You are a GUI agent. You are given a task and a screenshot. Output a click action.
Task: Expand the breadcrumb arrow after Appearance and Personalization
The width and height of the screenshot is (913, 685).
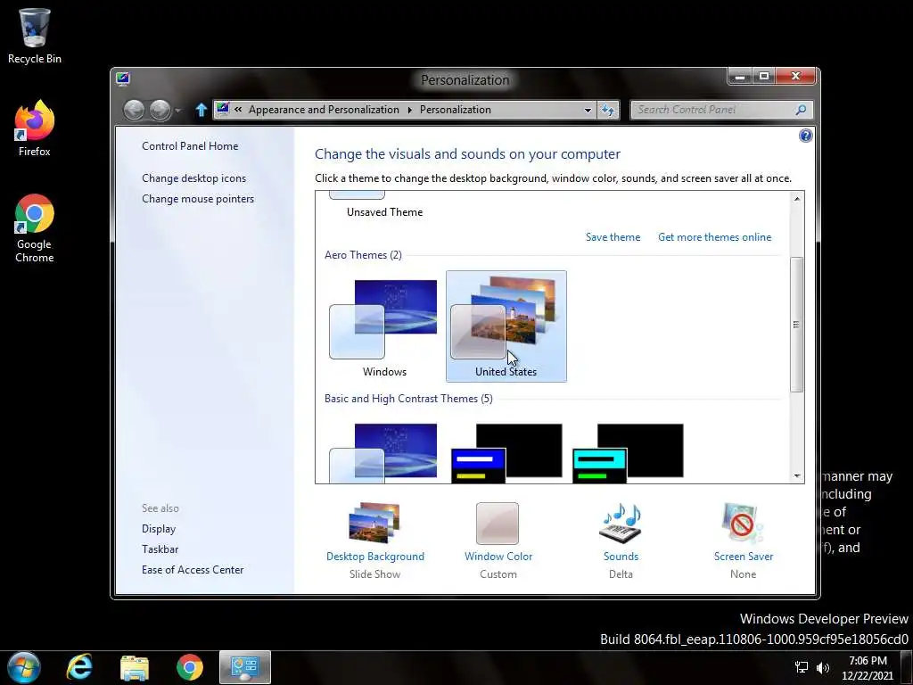tap(409, 110)
